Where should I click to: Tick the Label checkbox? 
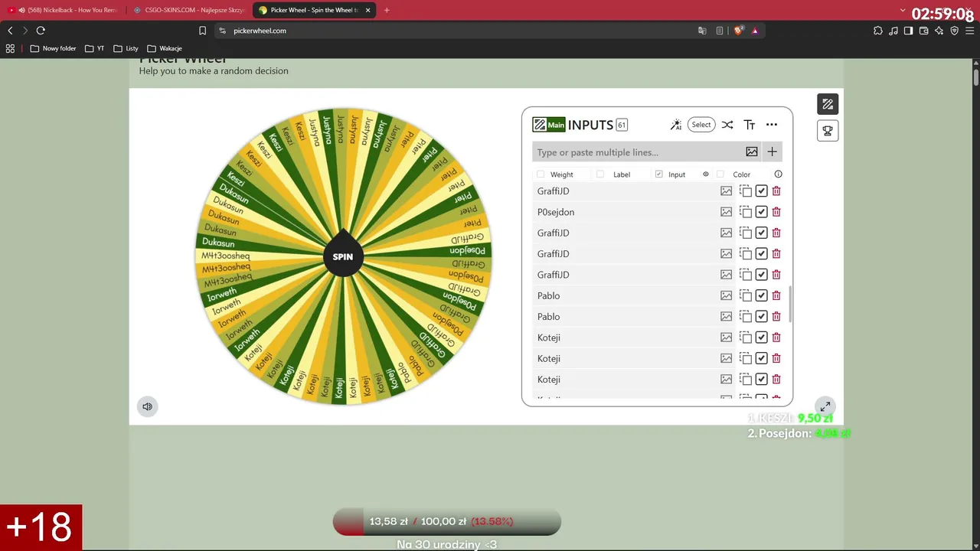click(x=600, y=174)
